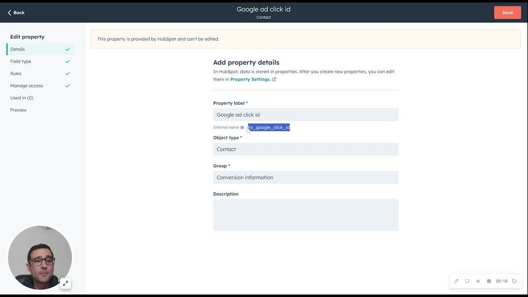Viewport: 528px width, 297px height.
Task: Open the Field type step
Action: 21,61
